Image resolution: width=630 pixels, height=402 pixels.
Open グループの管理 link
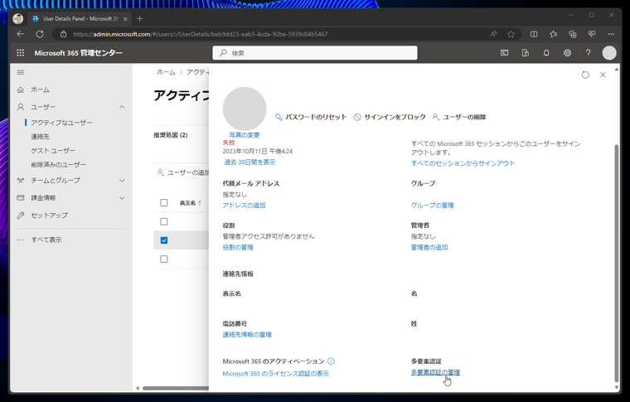[x=432, y=206]
